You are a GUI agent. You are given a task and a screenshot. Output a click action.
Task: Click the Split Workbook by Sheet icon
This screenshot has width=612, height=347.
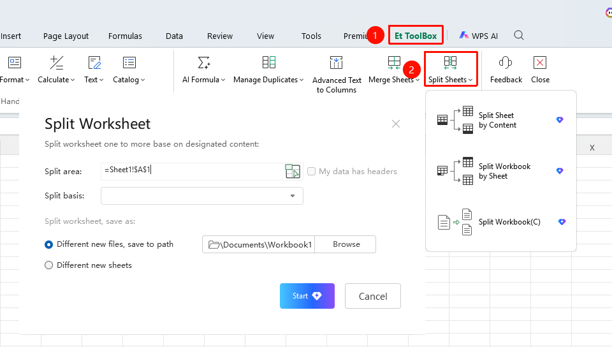point(455,171)
